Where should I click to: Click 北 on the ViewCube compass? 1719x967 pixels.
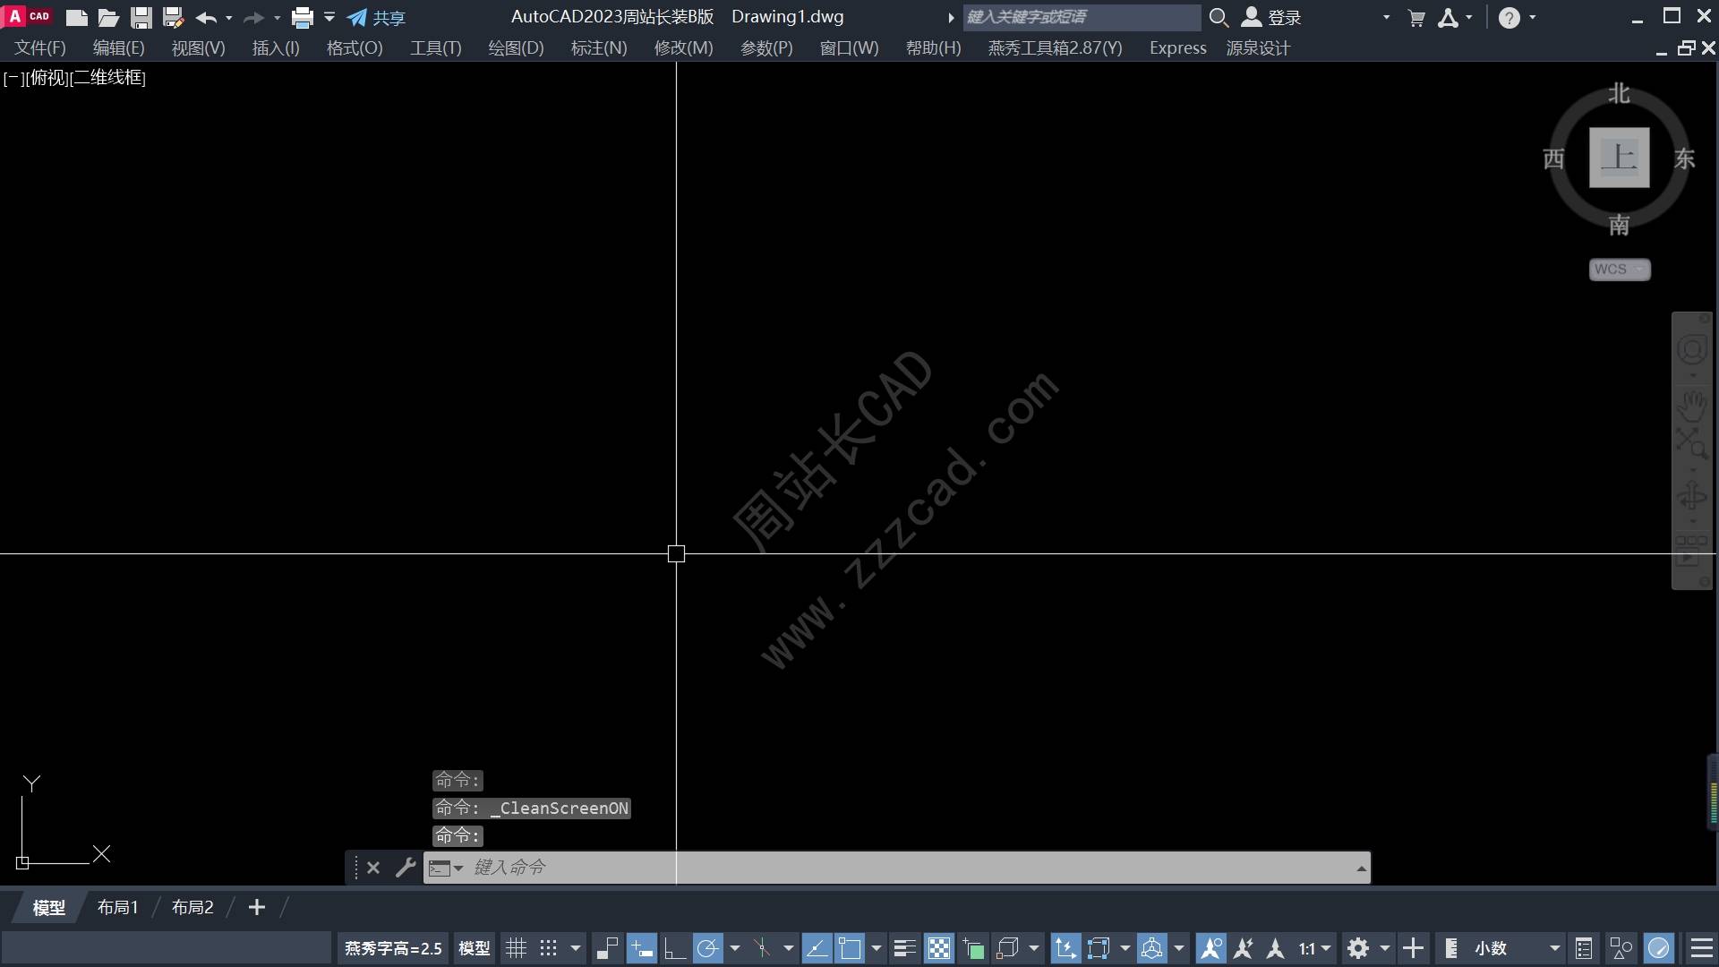tap(1619, 93)
